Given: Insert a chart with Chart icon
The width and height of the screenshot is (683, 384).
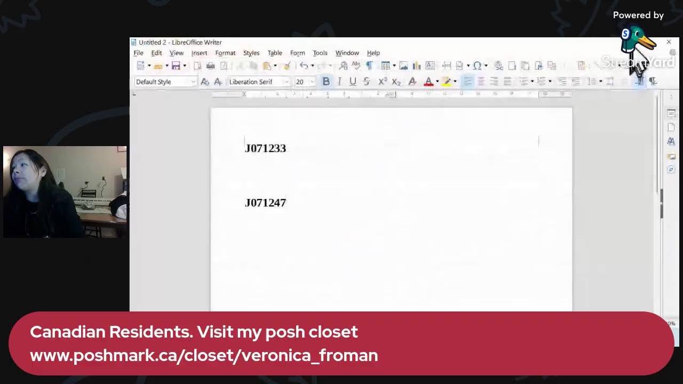Looking at the screenshot, I should pos(417,66).
